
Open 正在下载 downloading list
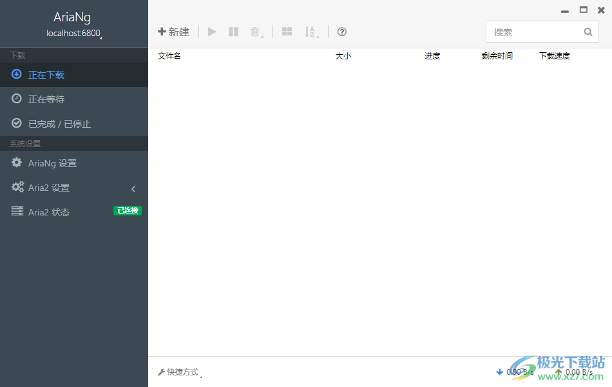(x=74, y=75)
